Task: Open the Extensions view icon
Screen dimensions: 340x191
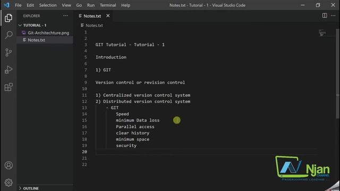Action: (x=8, y=87)
